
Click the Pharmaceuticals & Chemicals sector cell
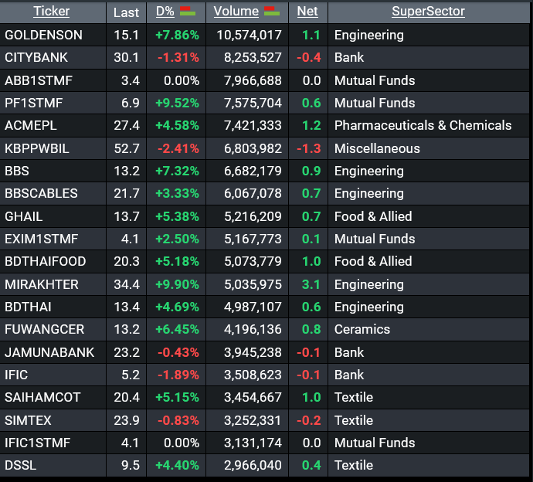[423, 125]
